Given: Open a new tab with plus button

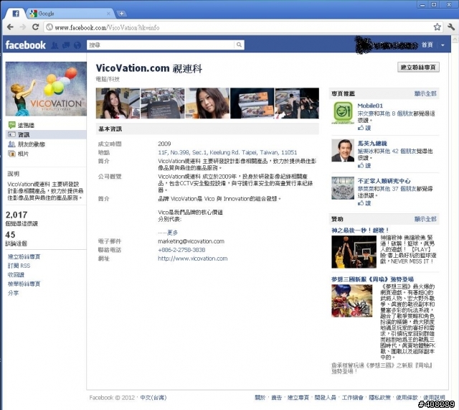Looking at the screenshot, I should (x=121, y=14).
